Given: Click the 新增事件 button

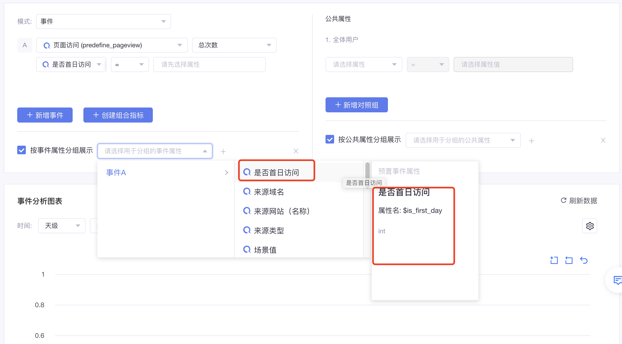Looking at the screenshot, I should pos(45,115).
